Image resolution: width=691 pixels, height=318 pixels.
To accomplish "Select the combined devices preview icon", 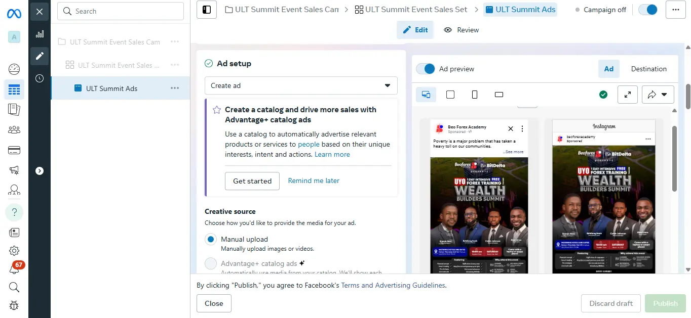I will click(x=426, y=95).
